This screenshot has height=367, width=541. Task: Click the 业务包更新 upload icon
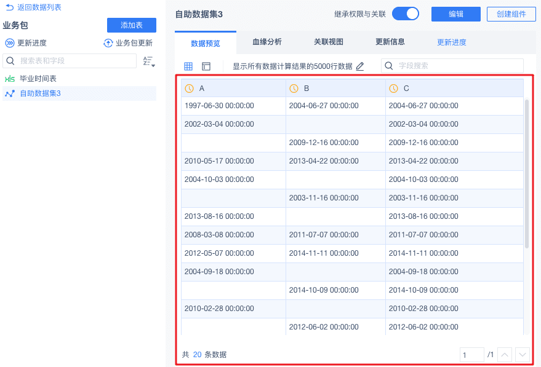point(108,43)
